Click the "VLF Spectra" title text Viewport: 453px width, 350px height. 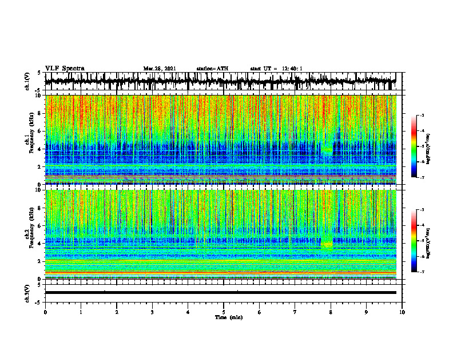pyautogui.click(x=65, y=69)
